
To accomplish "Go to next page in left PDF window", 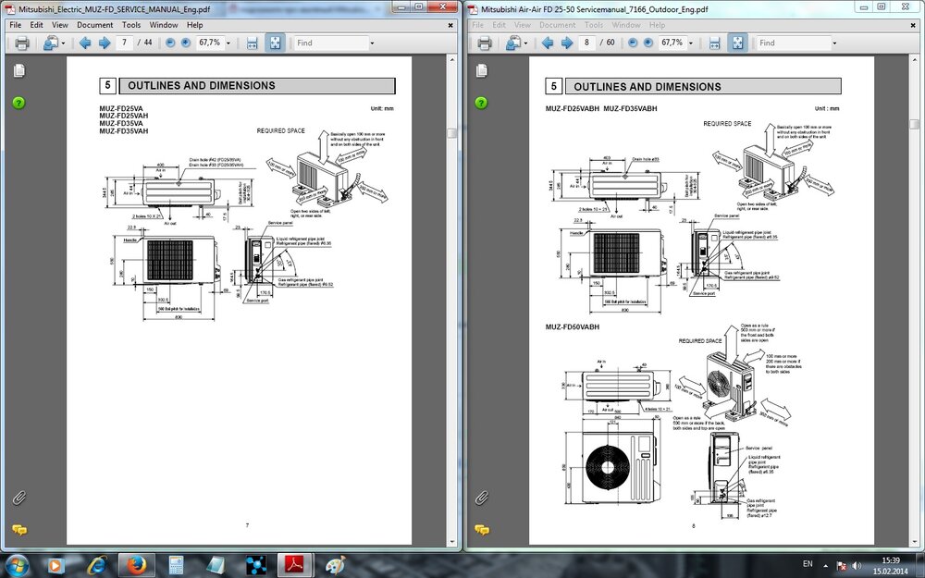I will tap(104, 43).
